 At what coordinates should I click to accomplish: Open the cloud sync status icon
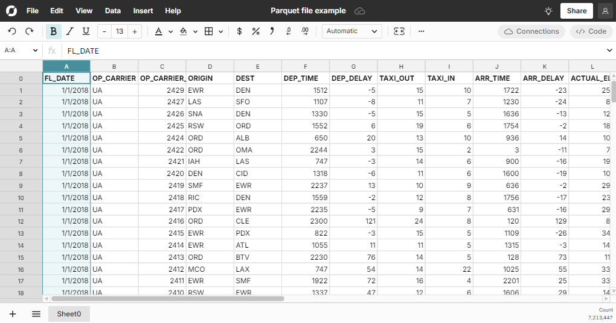pos(360,11)
